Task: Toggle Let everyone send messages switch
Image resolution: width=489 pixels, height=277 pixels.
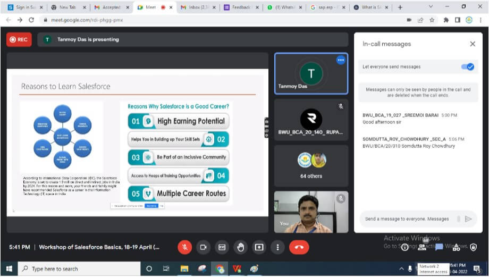Action: point(467,66)
